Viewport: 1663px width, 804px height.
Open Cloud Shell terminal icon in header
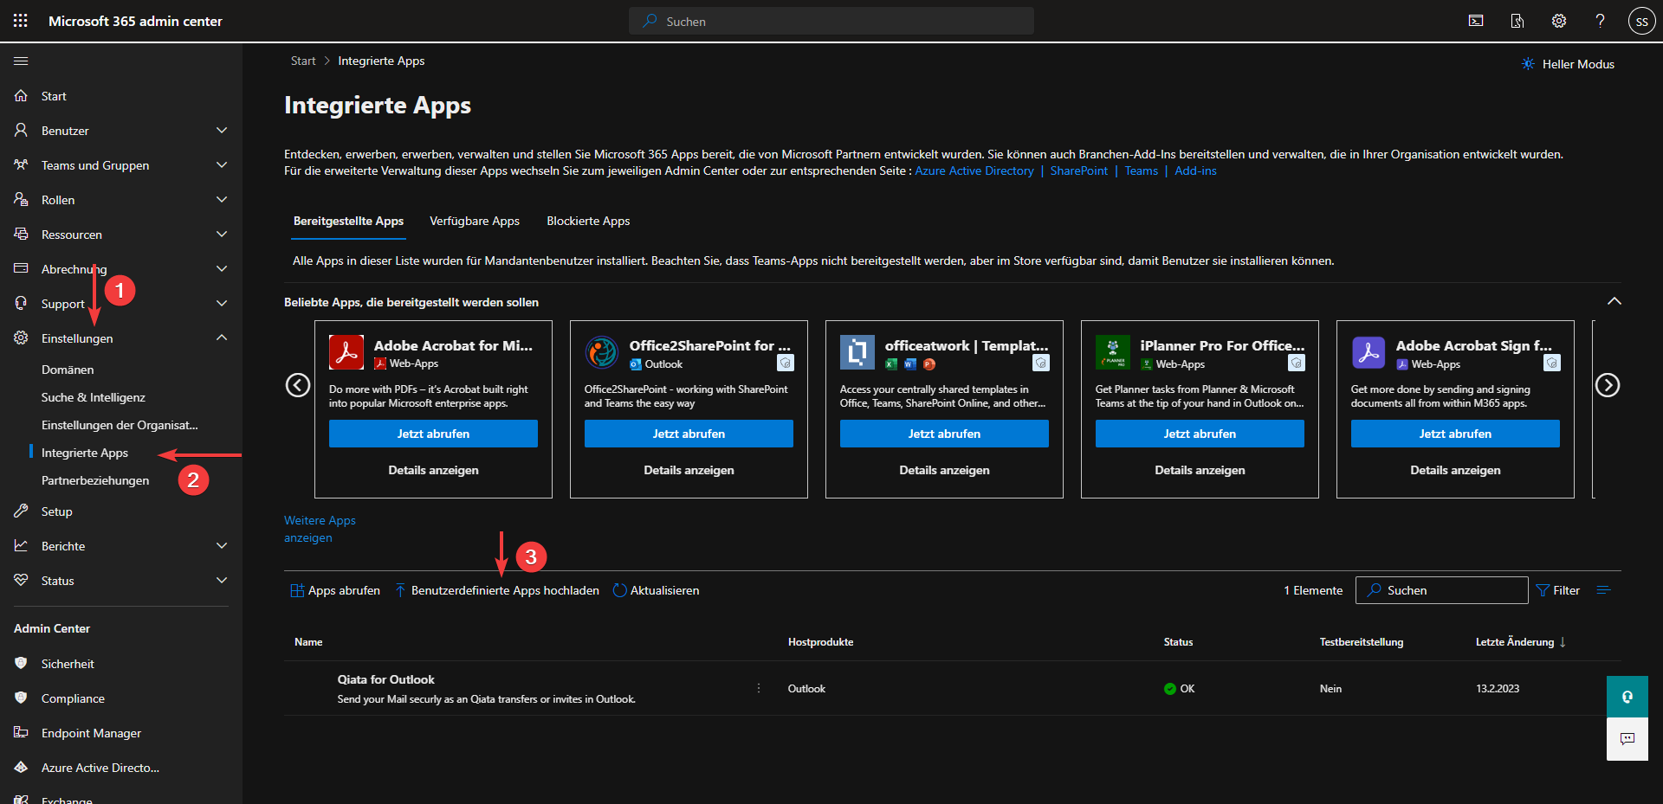tap(1476, 21)
